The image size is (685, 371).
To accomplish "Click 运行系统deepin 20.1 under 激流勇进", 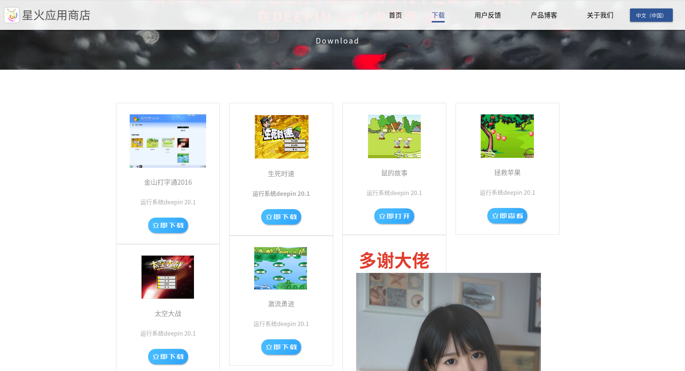I will click(x=281, y=324).
